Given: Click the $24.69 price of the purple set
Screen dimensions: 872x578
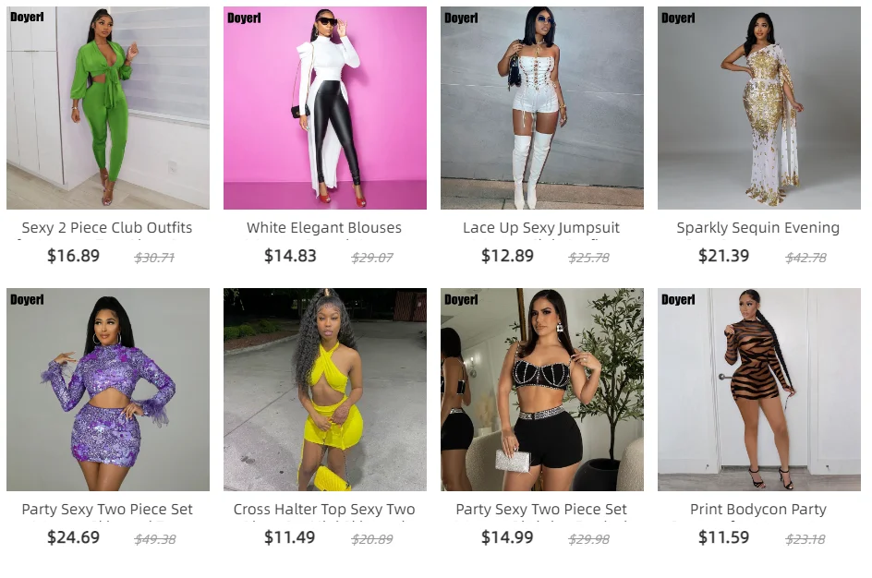Looking at the screenshot, I should (73, 537).
